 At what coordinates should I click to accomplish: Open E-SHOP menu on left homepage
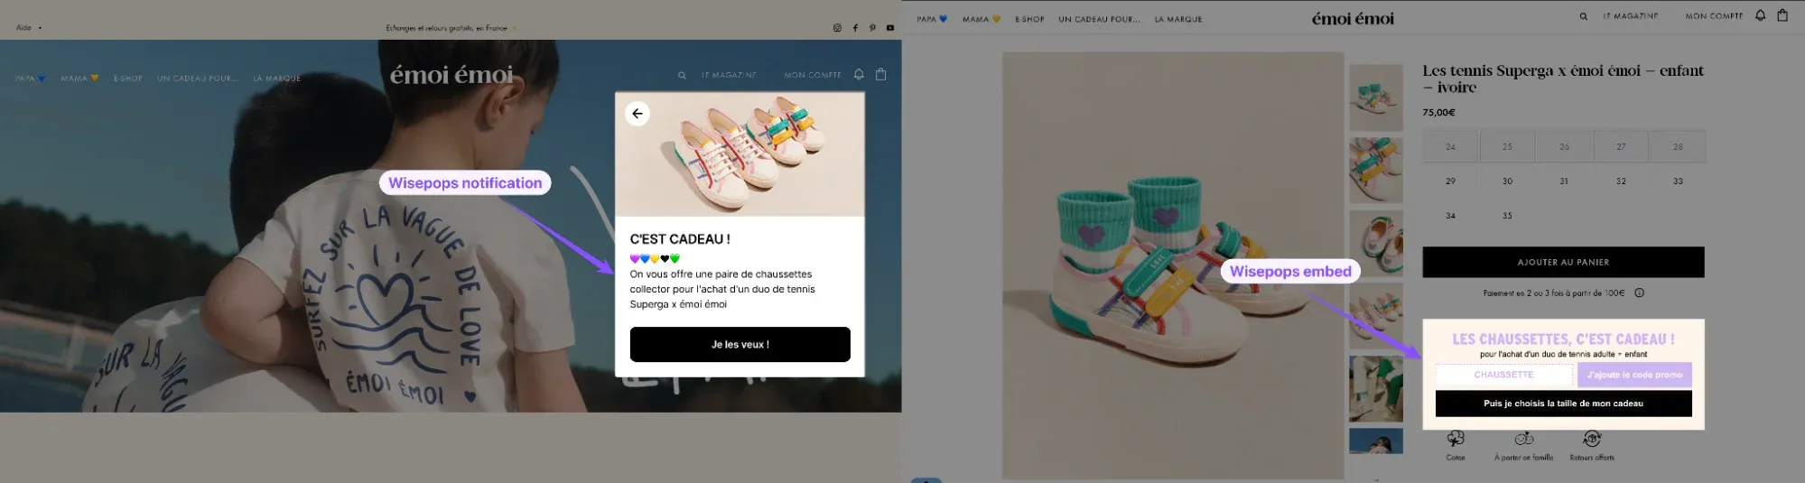(x=128, y=79)
